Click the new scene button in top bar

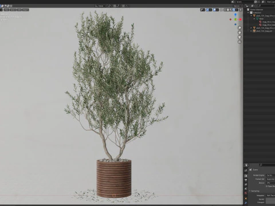pos(256,2)
